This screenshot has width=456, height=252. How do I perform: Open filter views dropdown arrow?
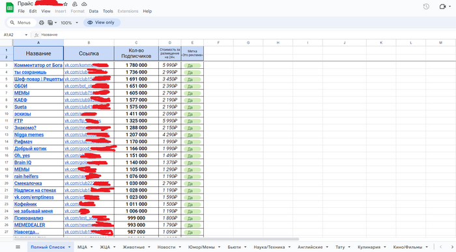[x=55, y=23]
